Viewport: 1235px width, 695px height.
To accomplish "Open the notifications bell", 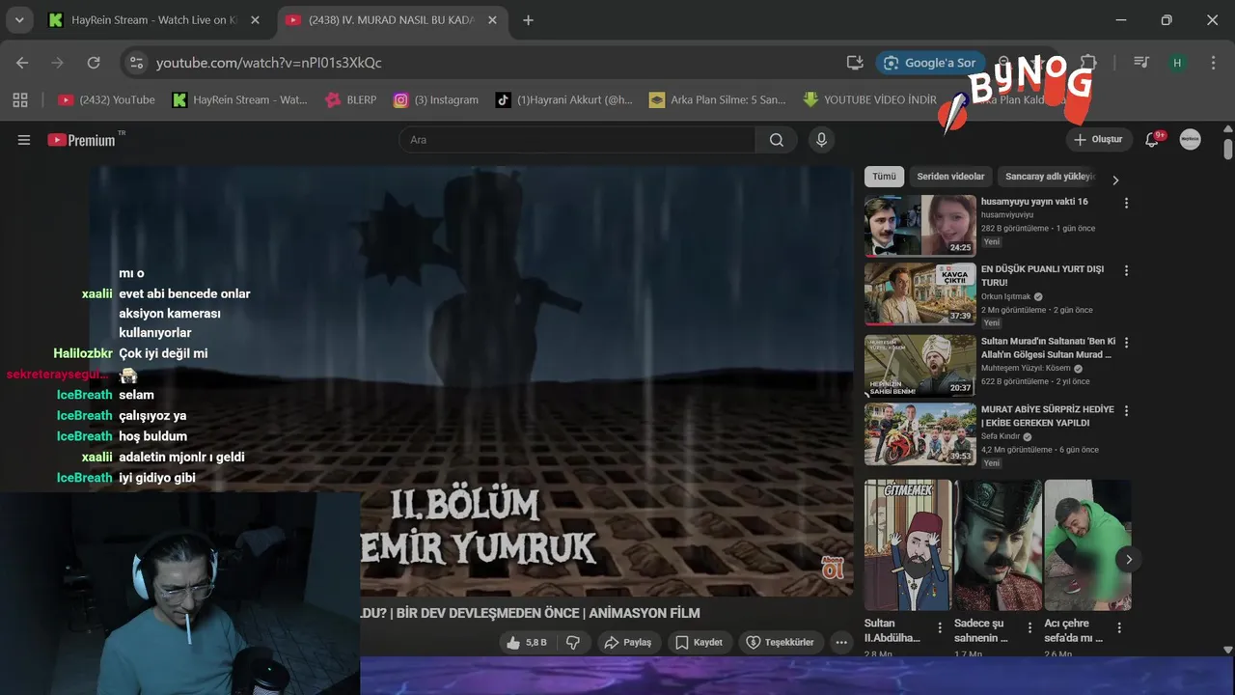I will [x=1152, y=140].
